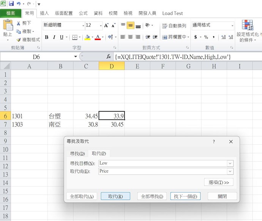Image resolution: width=262 pixels, height=221 pixels.
Task: Click the insert function fx icon
Action: (x=109, y=56)
